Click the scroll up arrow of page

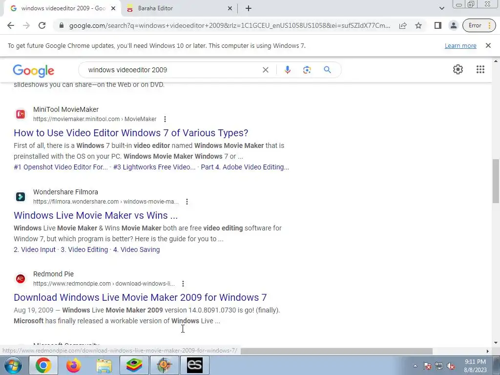pyautogui.click(x=496, y=61)
